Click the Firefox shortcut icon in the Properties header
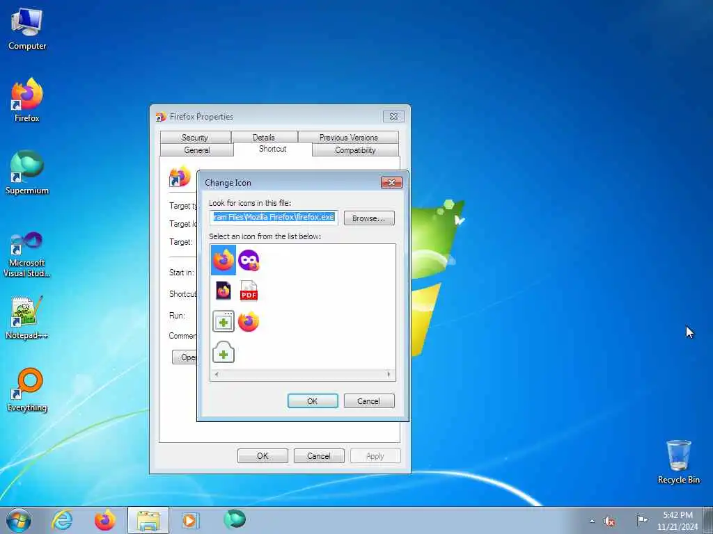The width and height of the screenshot is (713, 534). point(180,177)
